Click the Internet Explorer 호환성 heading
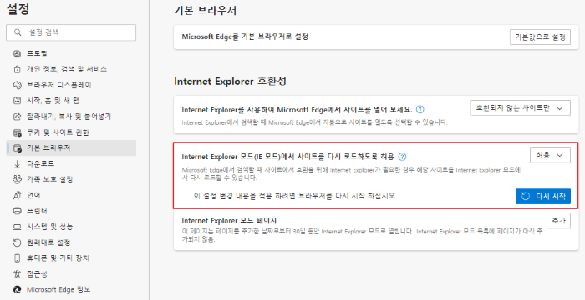Screen dimensions: 585x300 pos(230,82)
